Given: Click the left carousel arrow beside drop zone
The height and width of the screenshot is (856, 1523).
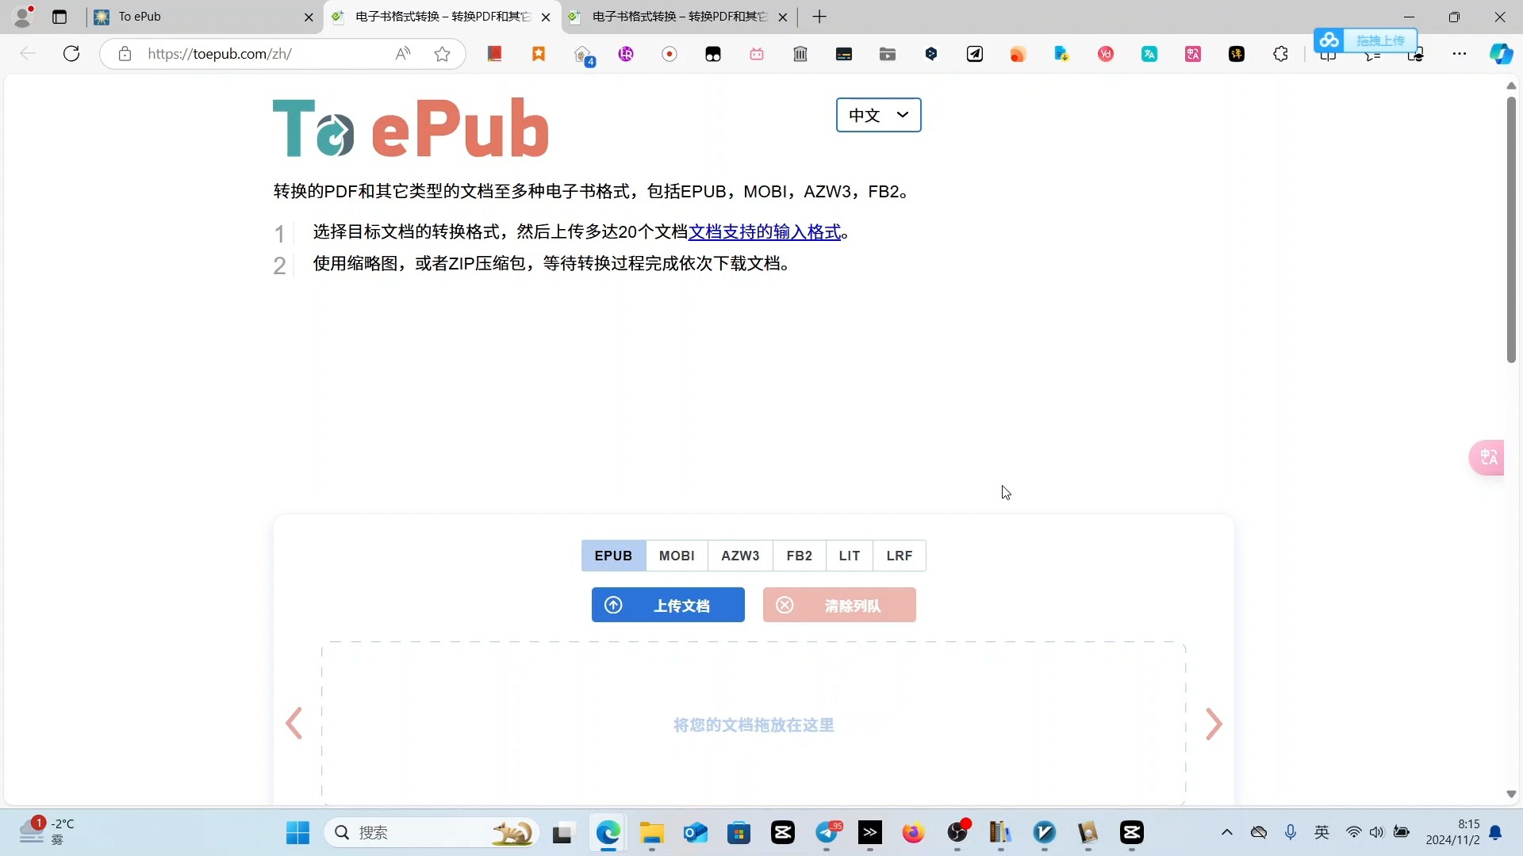Looking at the screenshot, I should tap(294, 723).
